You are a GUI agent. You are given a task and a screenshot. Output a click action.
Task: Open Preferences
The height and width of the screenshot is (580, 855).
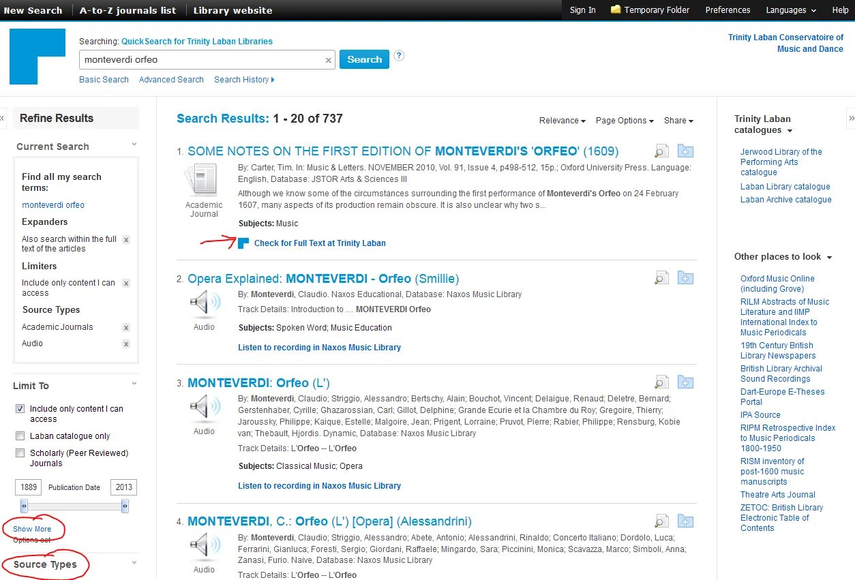point(727,10)
